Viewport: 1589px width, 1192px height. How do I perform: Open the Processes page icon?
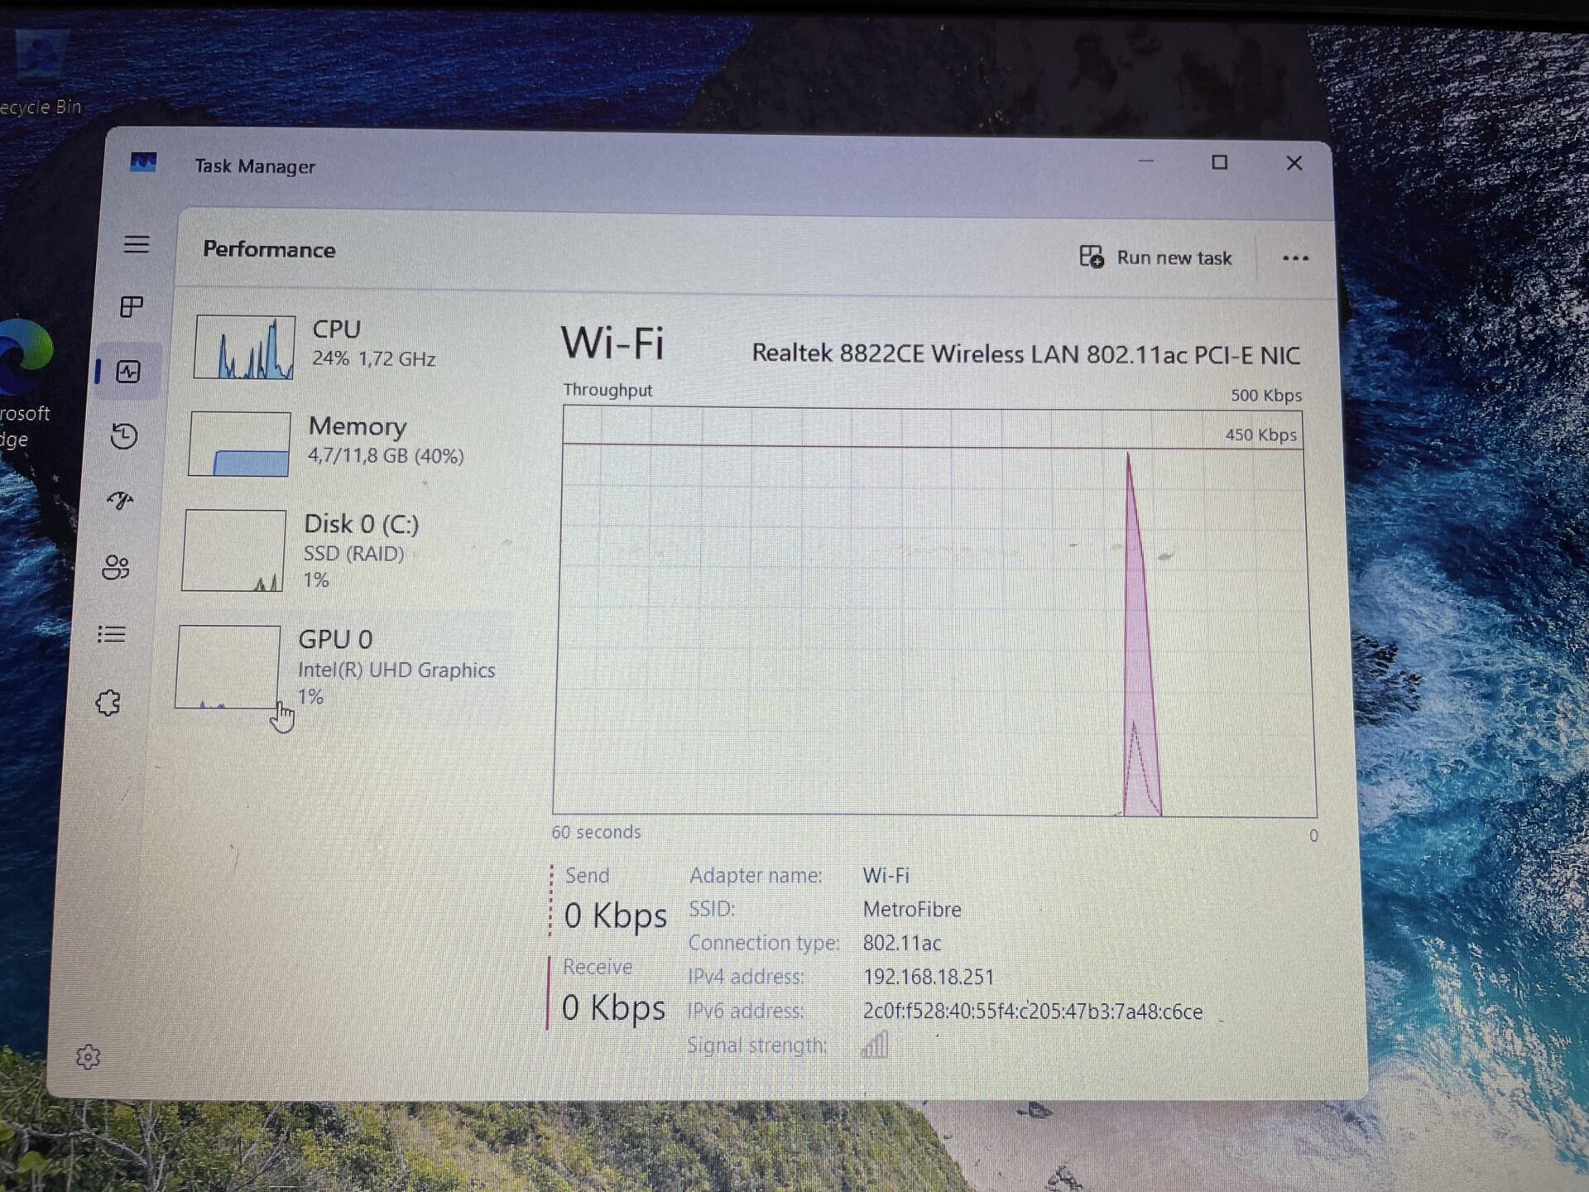(x=132, y=307)
